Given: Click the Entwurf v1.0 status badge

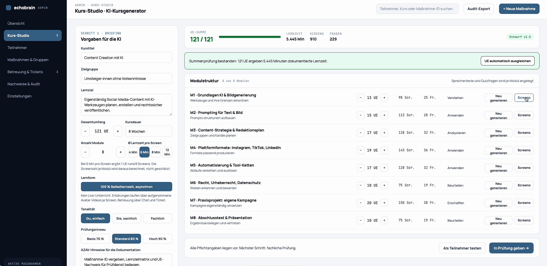Looking at the screenshot, I should click(520, 37).
